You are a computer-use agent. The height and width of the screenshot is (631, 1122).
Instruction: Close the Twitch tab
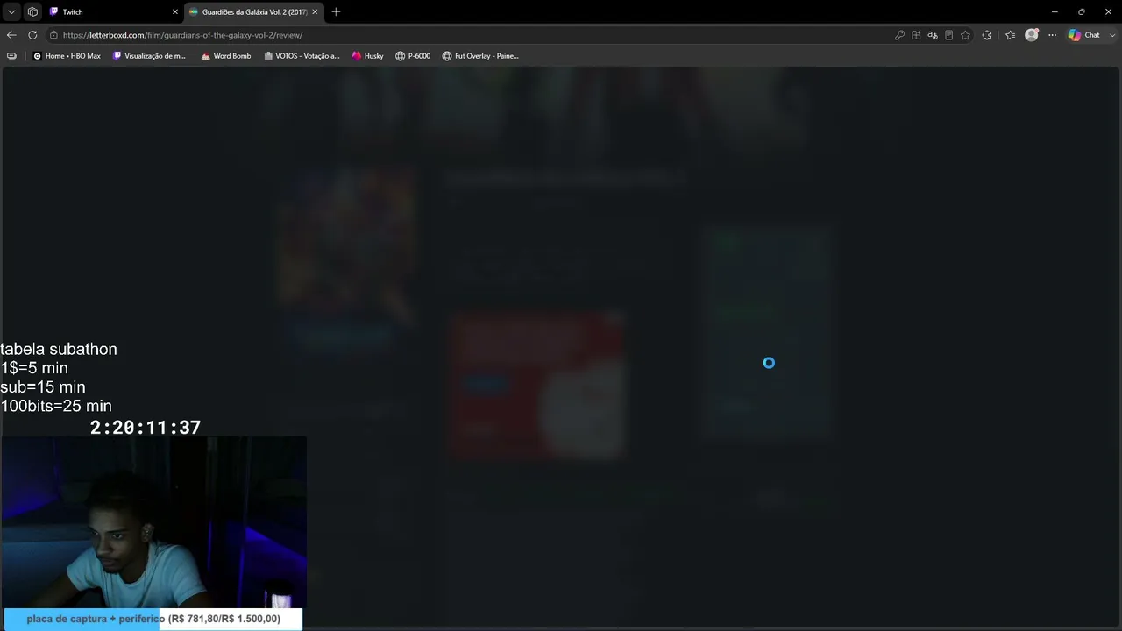(174, 11)
